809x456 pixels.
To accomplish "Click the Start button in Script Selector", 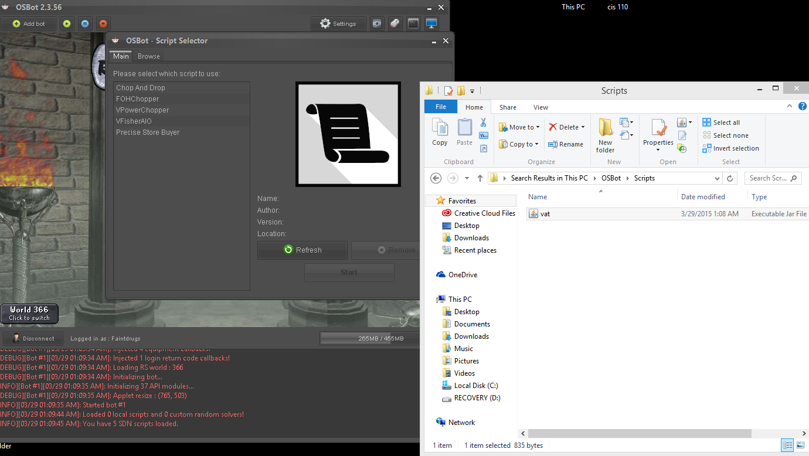I will [349, 272].
